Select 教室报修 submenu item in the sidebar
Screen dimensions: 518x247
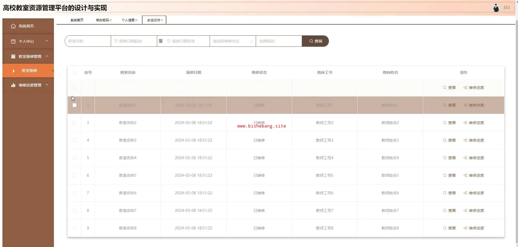point(29,71)
